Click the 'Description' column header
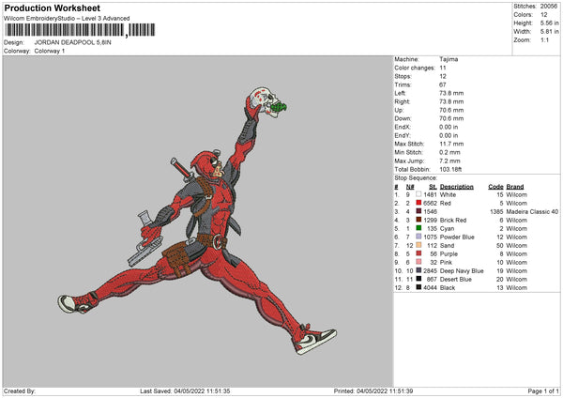 click(x=457, y=187)
